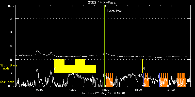Viewport: 195px width, 97px height.
Task: Click the 21:00 time axis label
Action: [x=171, y=90]
